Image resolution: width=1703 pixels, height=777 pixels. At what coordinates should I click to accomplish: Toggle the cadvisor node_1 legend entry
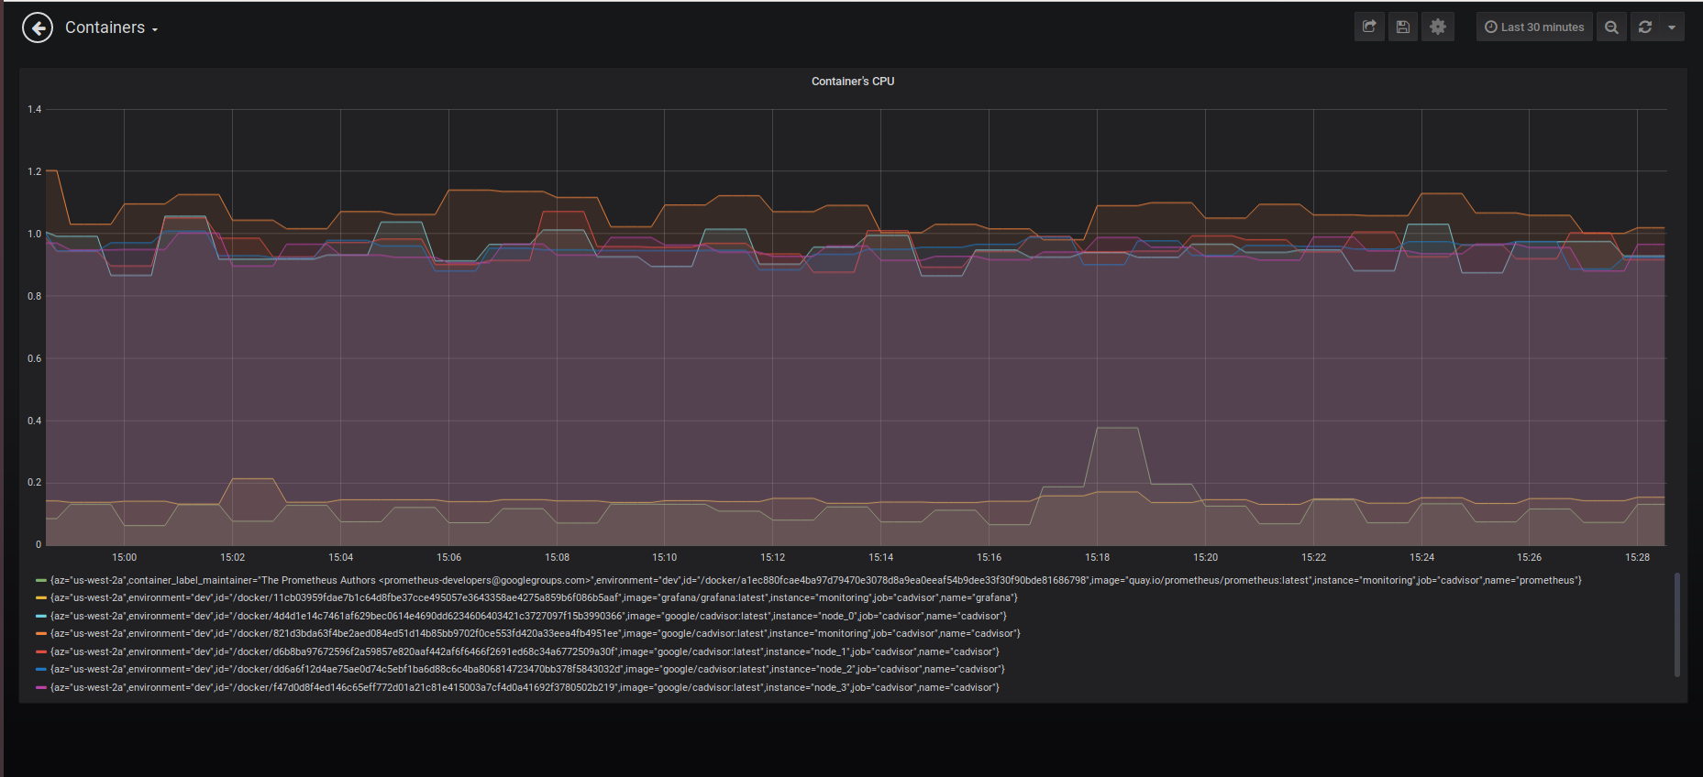[525, 651]
